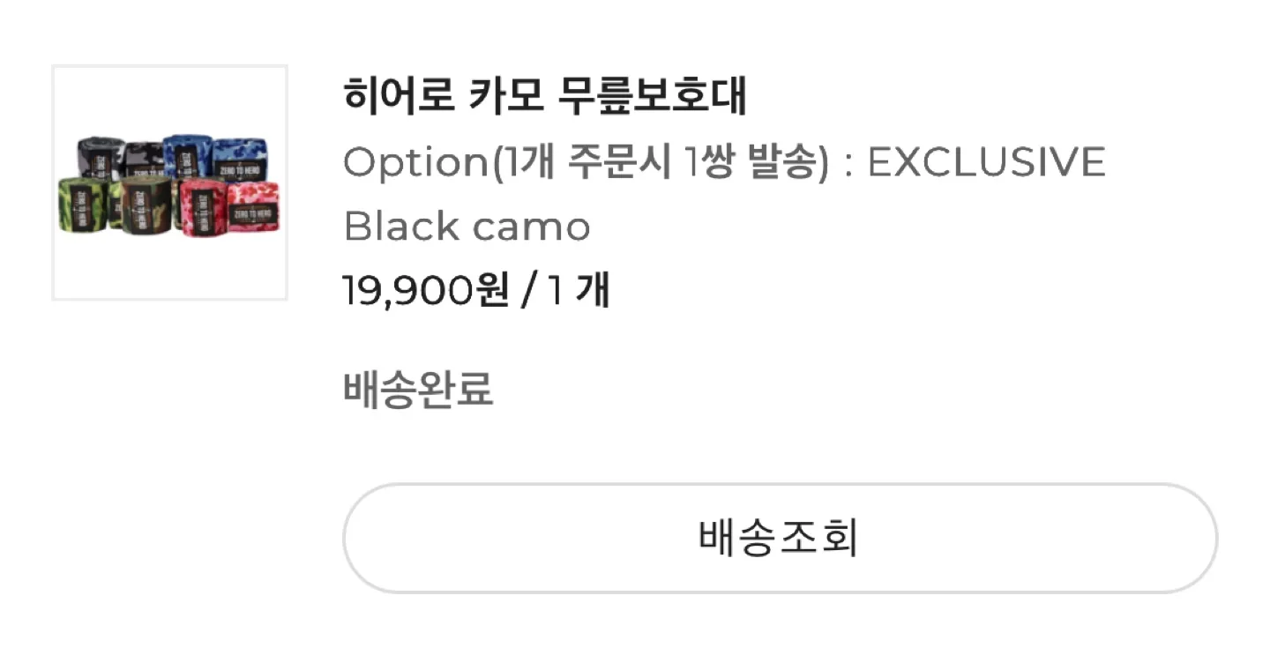This screenshot has height=655, width=1270.
Task: Tap the pink camo wrap in thumbnail
Action: (x=252, y=206)
